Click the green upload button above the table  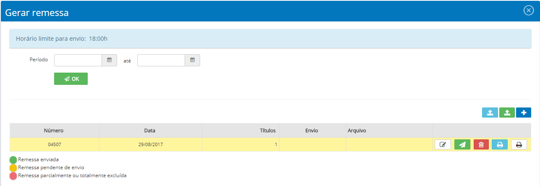coord(507,113)
